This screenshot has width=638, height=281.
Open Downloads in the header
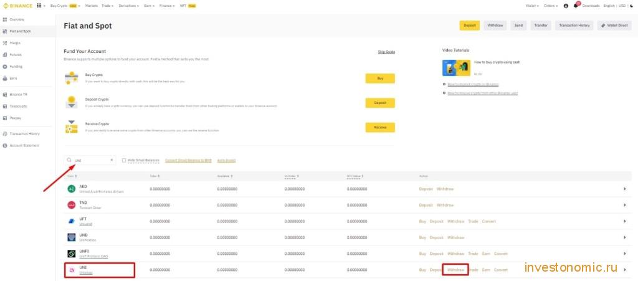[x=591, y=6]
